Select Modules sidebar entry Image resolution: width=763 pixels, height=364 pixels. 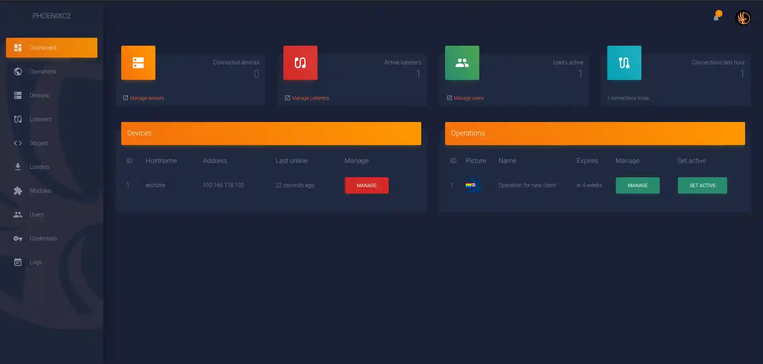[52, 191]
